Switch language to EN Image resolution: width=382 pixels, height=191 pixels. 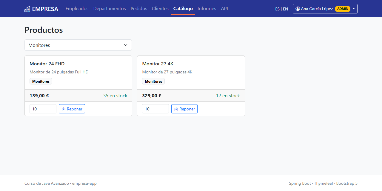[x=286, y=9]
